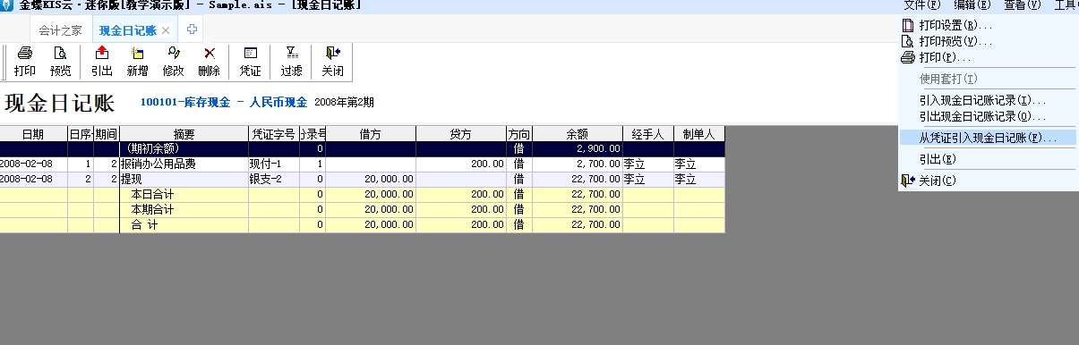Click the 关闭 exit toolbar icon
1079x345 pixels.
332,62
